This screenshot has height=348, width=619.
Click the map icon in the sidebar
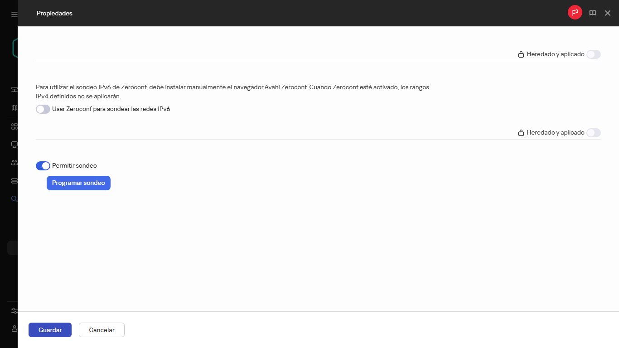pos(14,108)
